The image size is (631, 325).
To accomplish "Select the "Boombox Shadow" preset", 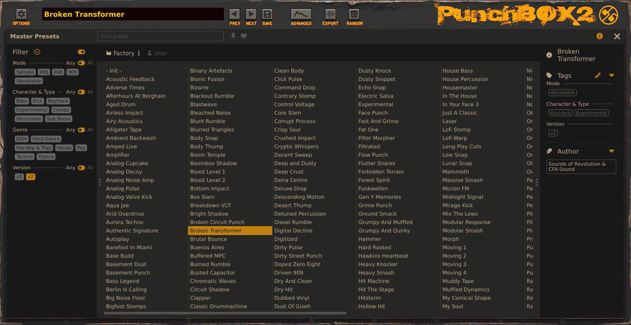I will (x=213, y=163).
